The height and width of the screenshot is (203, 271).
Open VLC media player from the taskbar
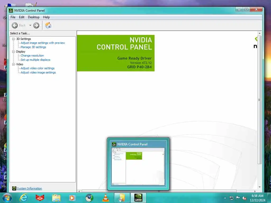[x=106, y=198]
